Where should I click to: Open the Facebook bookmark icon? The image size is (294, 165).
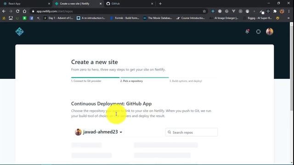[31, 18]
